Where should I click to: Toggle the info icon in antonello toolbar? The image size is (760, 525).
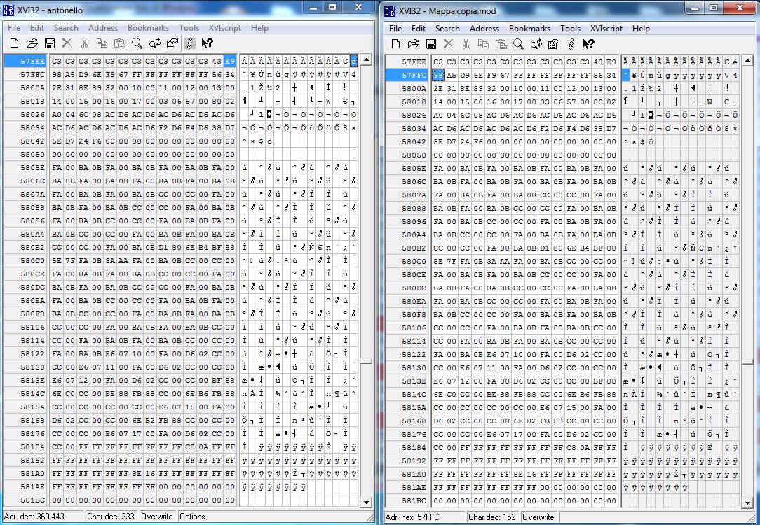pyautogui.click(x=189, y=43)
